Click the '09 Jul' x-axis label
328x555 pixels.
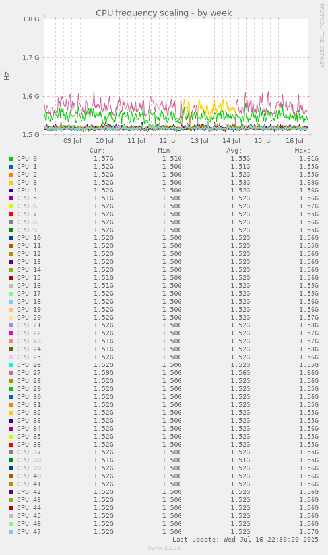72,141
